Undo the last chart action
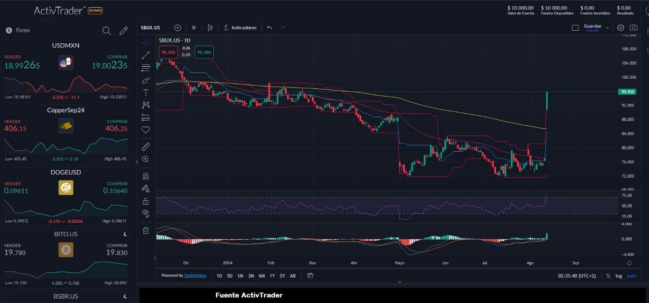The height and width of the screenshot is (303, 649). tap(269, 28)
